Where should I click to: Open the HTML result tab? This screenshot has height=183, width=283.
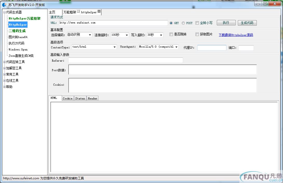(x=55, y=98)
